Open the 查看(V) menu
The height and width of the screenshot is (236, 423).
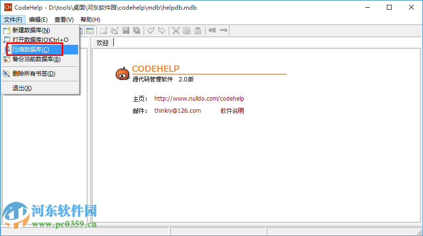(64, 20)
